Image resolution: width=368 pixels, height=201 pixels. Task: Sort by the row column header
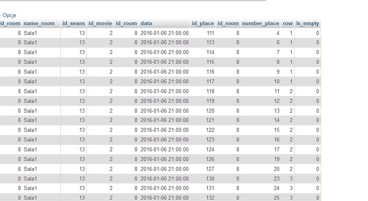[287, 24]
